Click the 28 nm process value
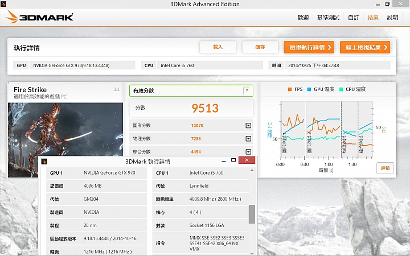 90,225
